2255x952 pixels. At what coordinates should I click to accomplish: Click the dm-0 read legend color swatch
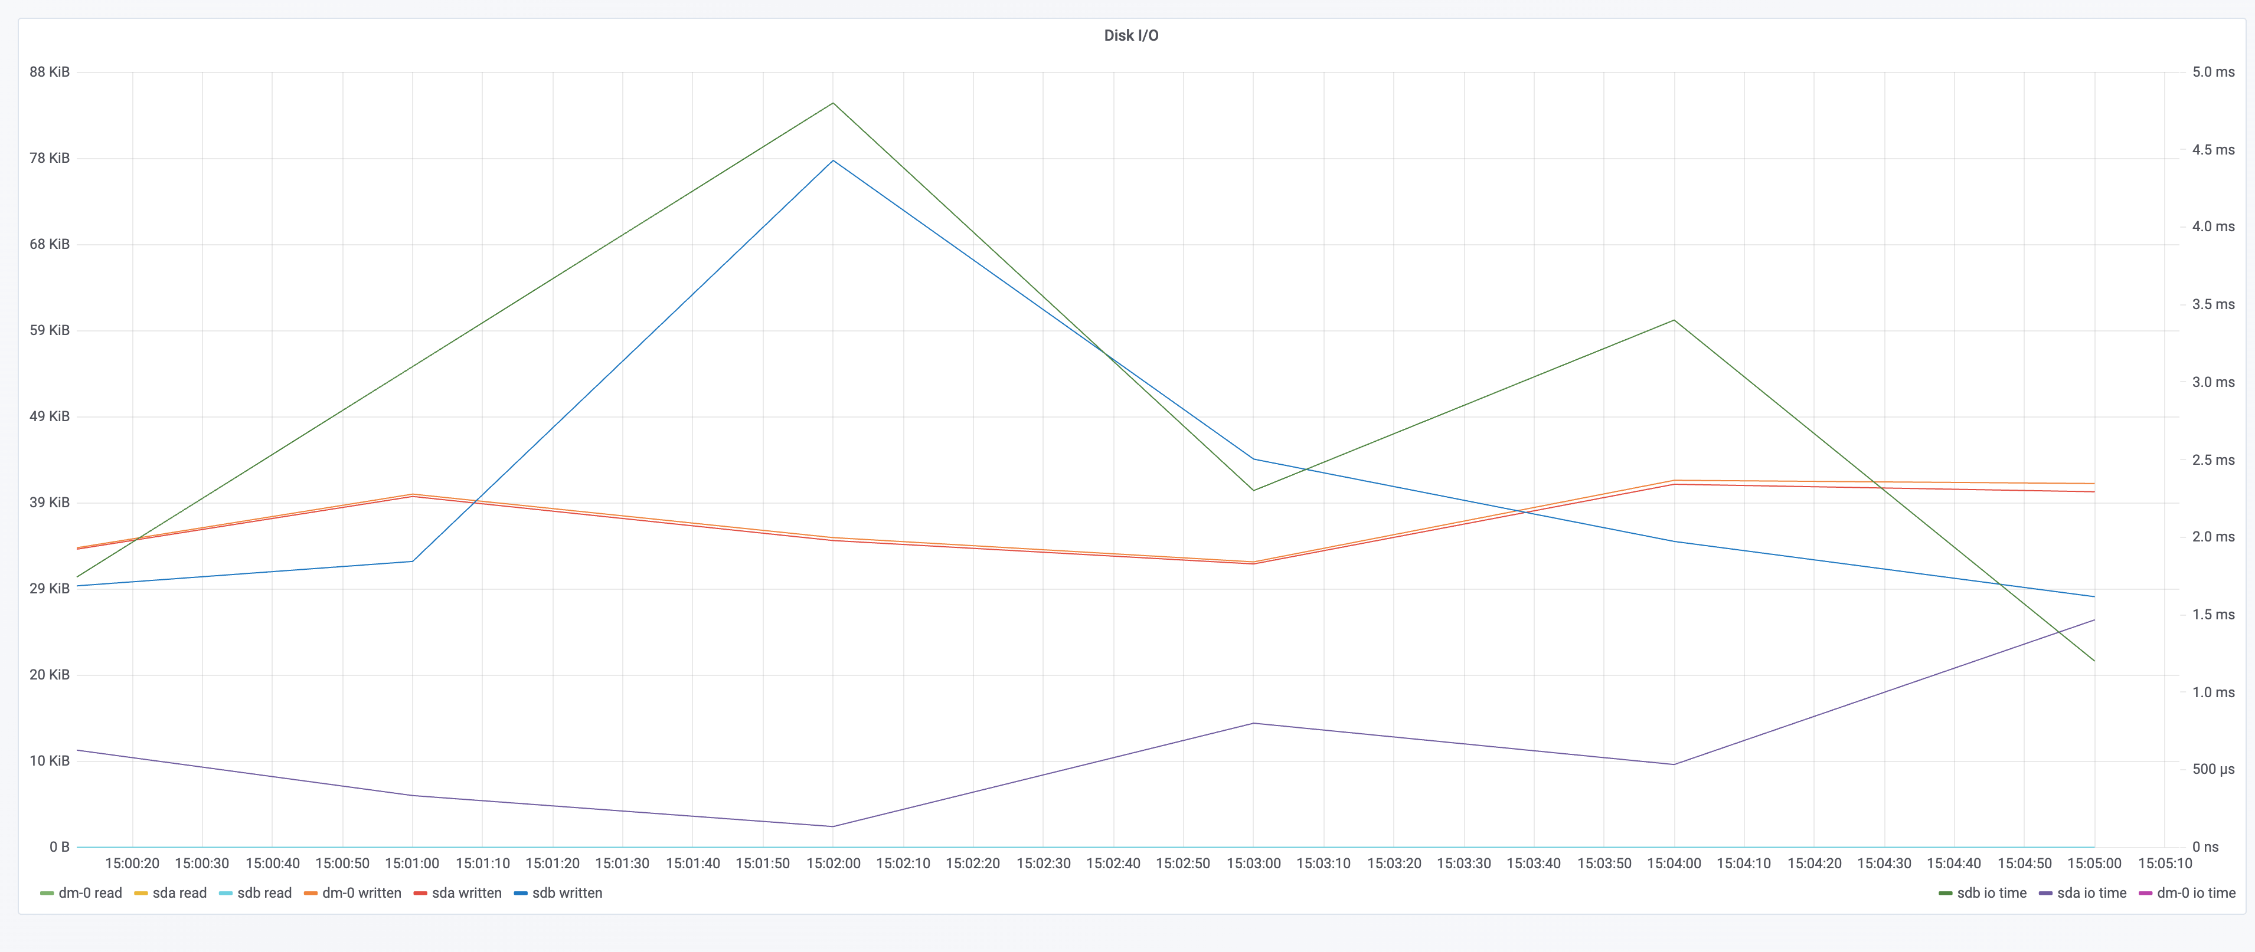[47, 894]
